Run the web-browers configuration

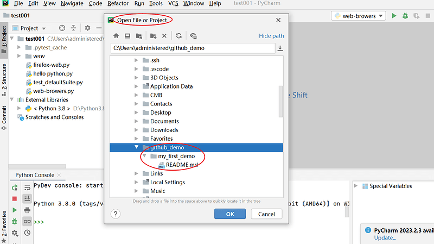(394, 16)
